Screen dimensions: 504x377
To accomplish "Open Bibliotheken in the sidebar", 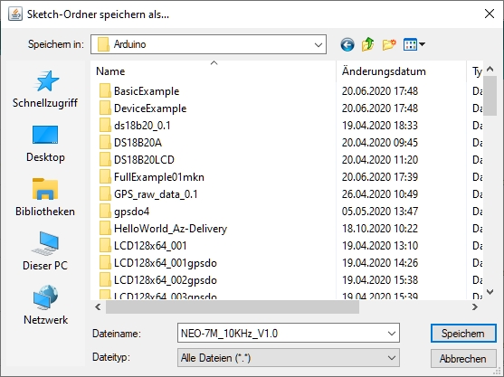I will 45,197.
